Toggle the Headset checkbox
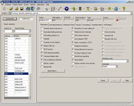 [42, 39]
